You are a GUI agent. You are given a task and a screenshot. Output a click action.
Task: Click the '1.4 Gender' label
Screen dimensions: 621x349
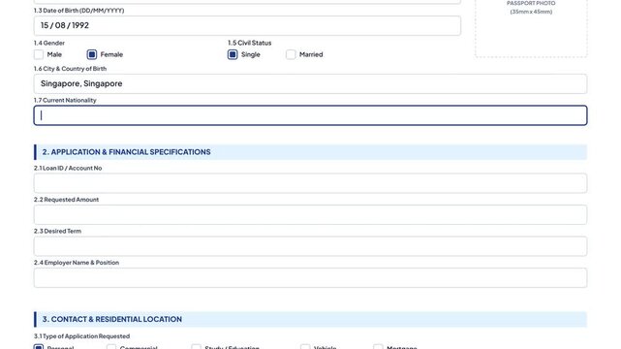pyautogui.click(x=49, y=43)
